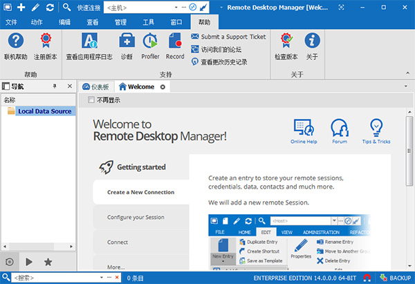Image resolution: width=415 pixels, height=284 pixels.
Task: Click the vertical scrollbar thumb in Welcome page
Action: [409, 151]
